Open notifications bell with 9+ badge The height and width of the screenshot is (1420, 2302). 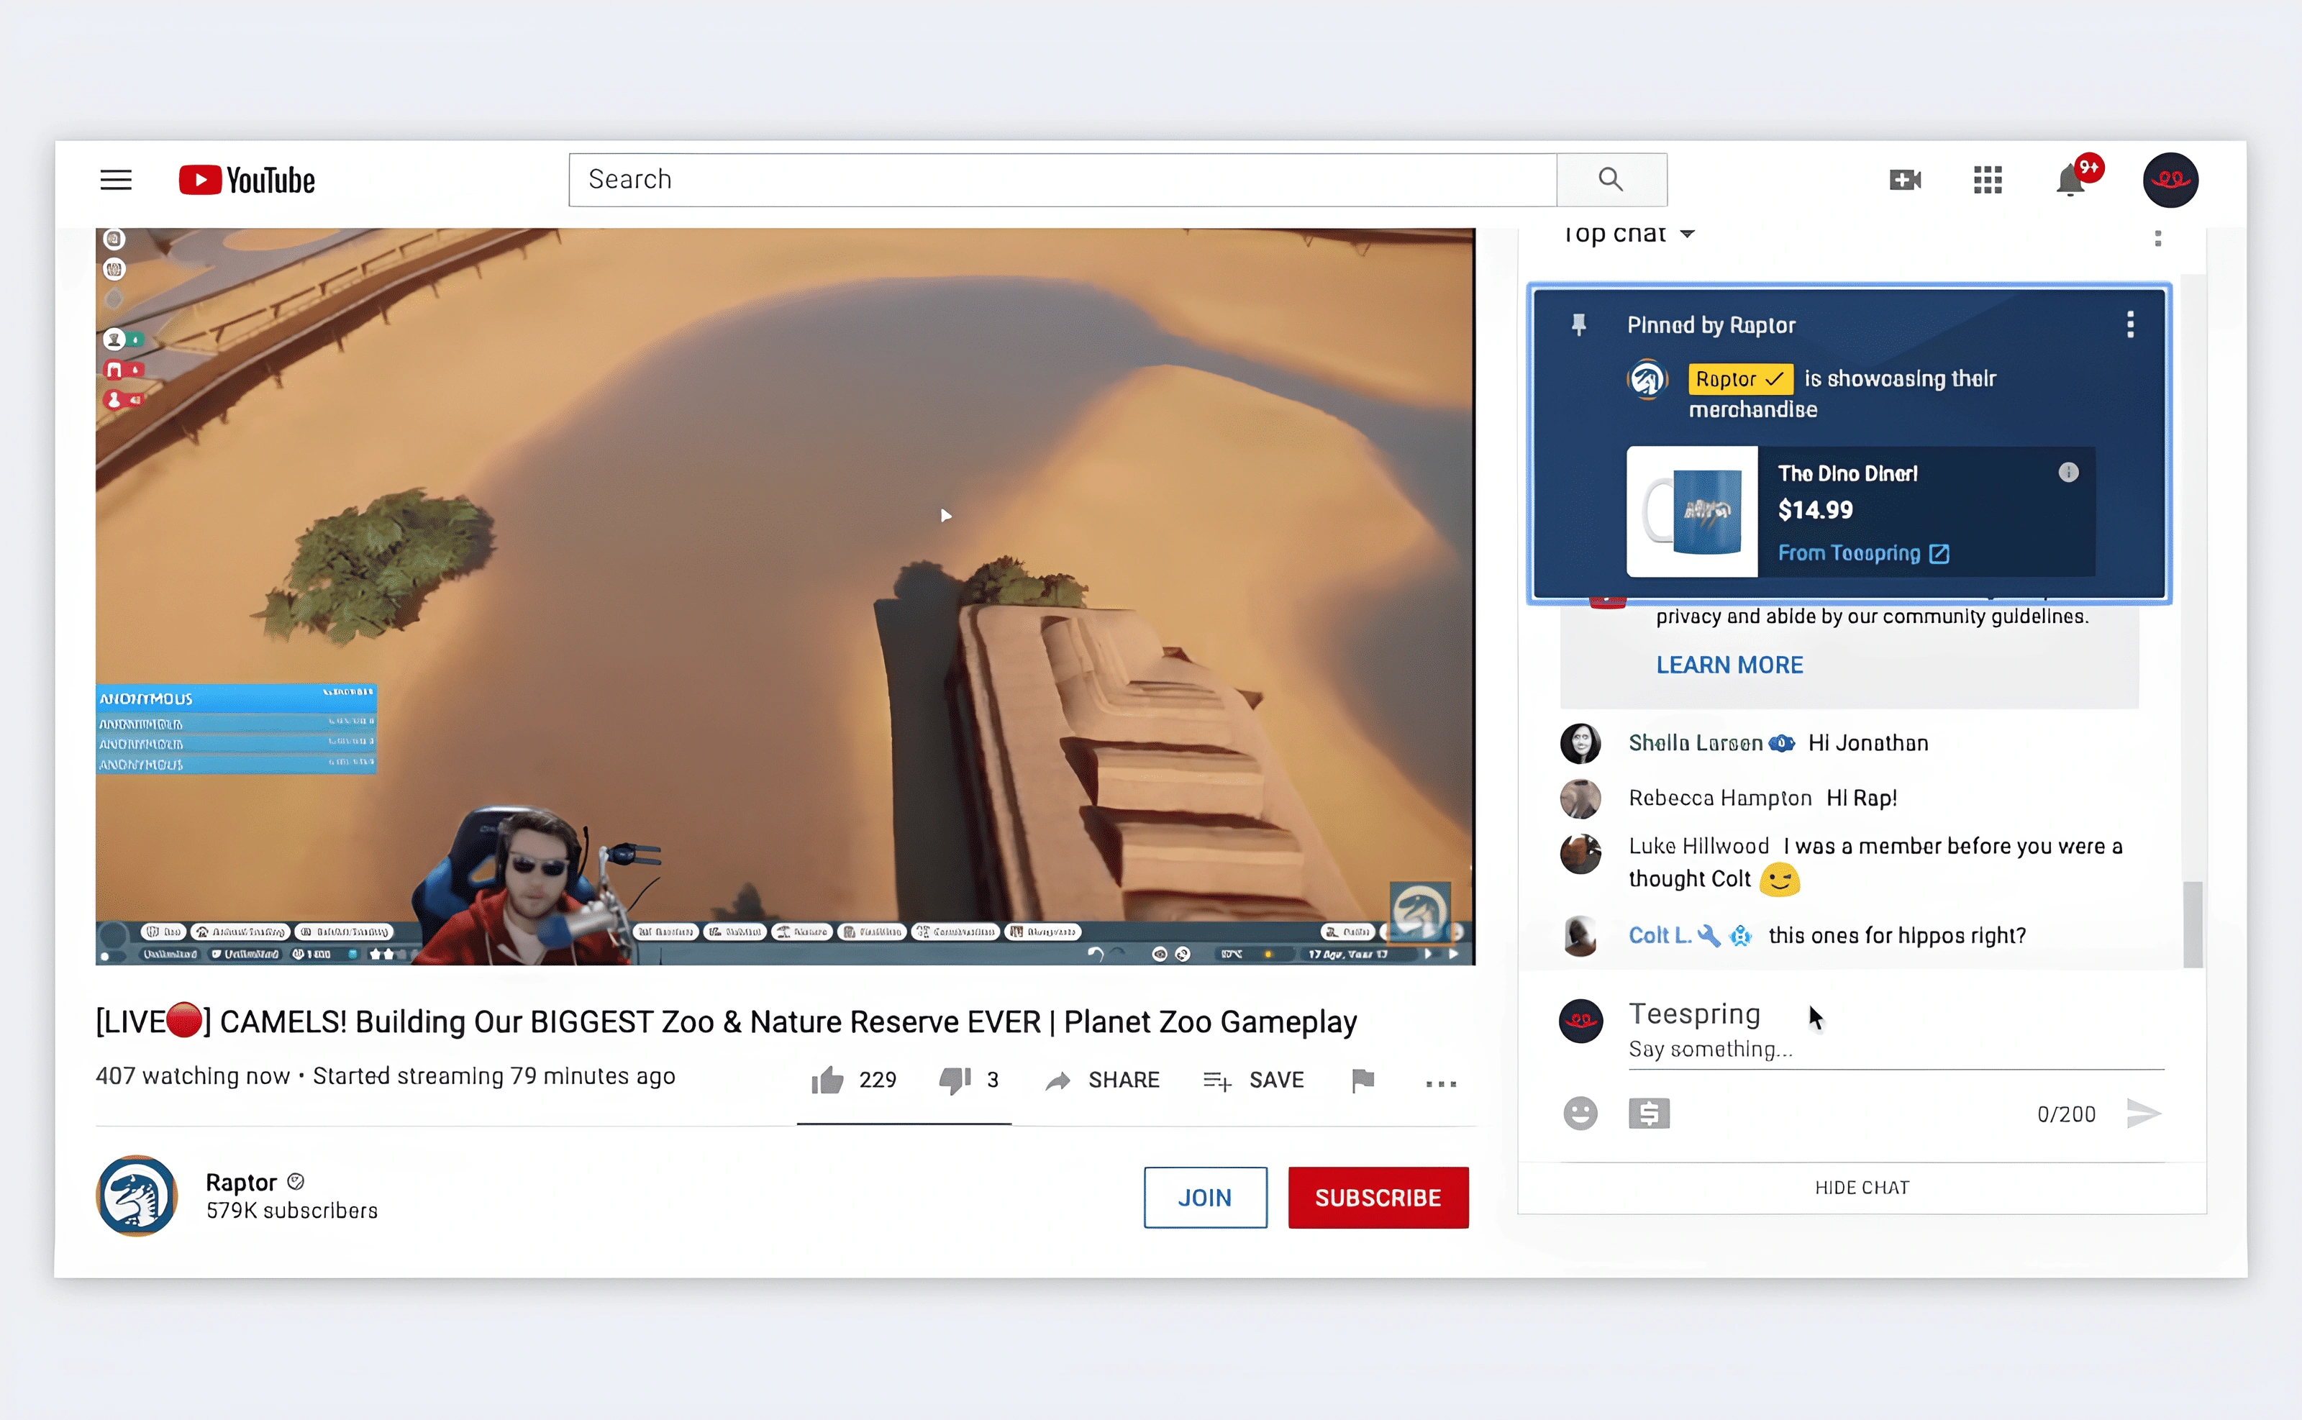[x=2071, y=179]
